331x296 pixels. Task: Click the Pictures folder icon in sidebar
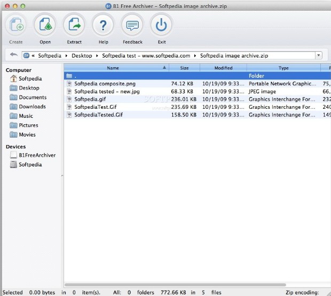coord(13,125)
